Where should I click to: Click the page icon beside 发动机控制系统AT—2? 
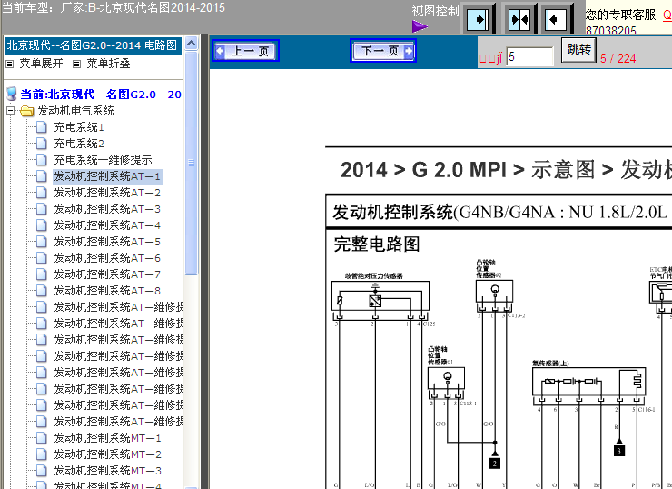click(x=42, y=193)
